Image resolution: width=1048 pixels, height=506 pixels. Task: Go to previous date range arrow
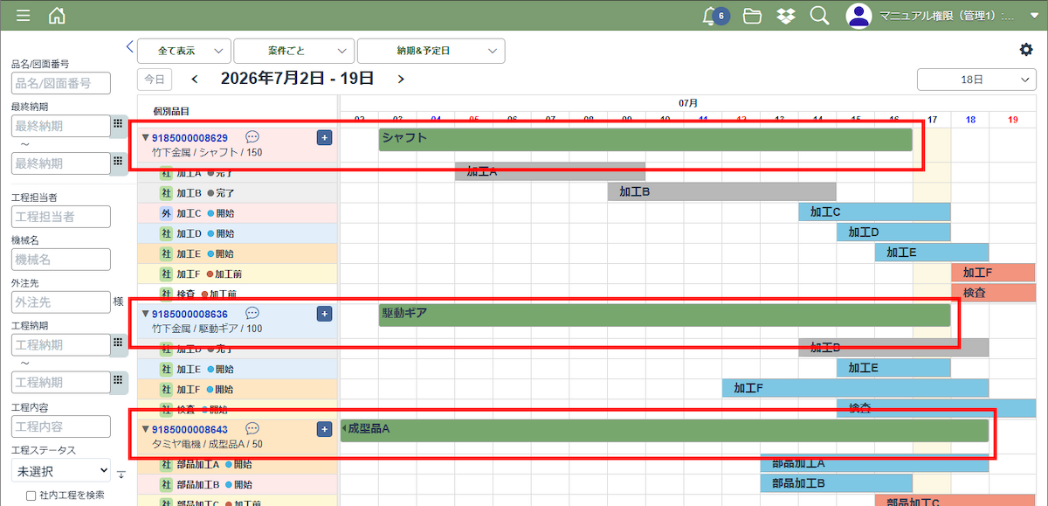pyautogui.click(x=194, y=79)
